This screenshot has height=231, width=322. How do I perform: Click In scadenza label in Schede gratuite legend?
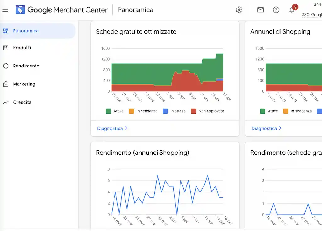pyautogui.click(x=147, y=111)
